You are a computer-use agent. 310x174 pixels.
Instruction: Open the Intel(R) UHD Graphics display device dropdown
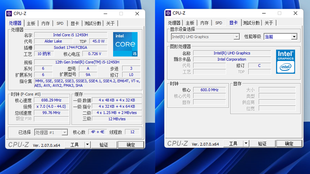pos(236,37)
